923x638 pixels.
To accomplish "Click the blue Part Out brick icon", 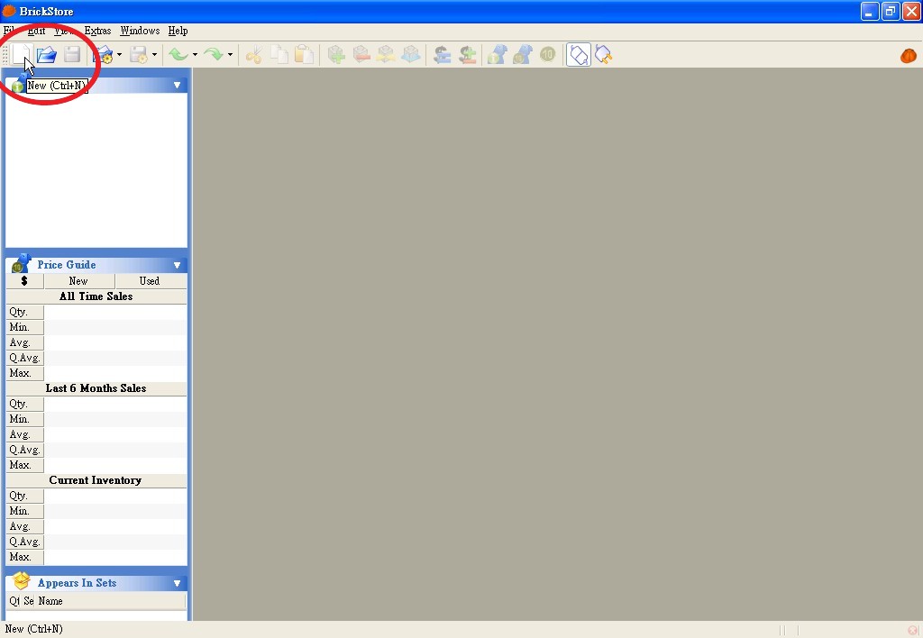I will tap(411, 55).
